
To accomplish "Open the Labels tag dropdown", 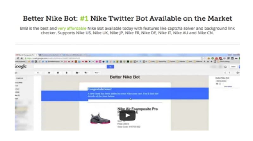I will tap(86, 73).
